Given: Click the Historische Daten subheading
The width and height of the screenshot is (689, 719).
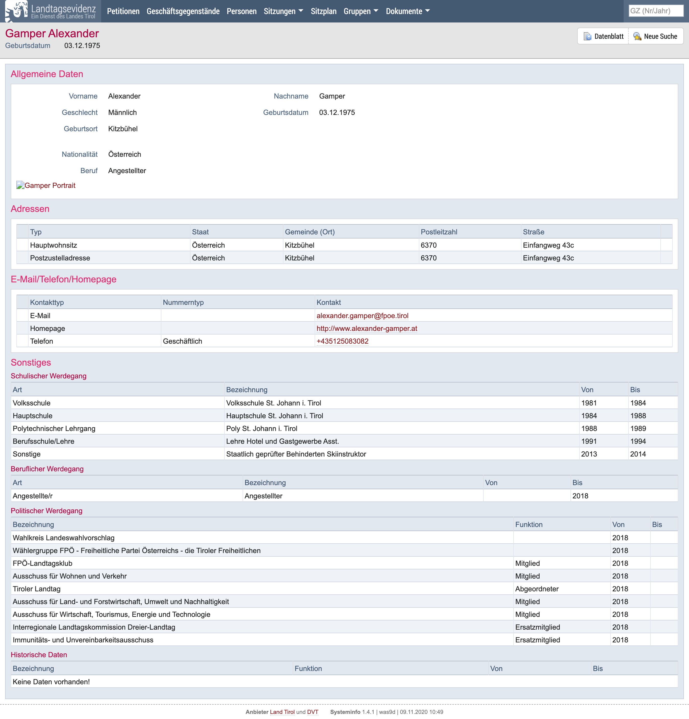Looking at the screenshot, I should tap(39, 655).
